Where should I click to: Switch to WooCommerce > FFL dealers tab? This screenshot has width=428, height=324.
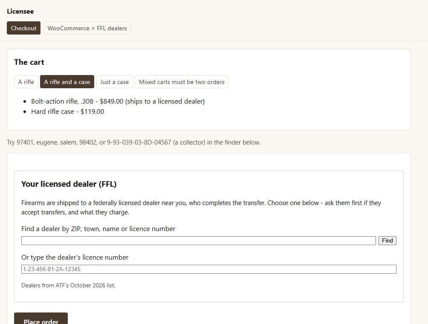coord(87,28)
